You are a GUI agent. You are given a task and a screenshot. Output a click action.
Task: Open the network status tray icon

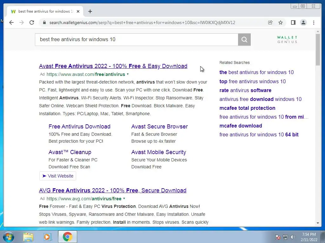click(285, 237)
